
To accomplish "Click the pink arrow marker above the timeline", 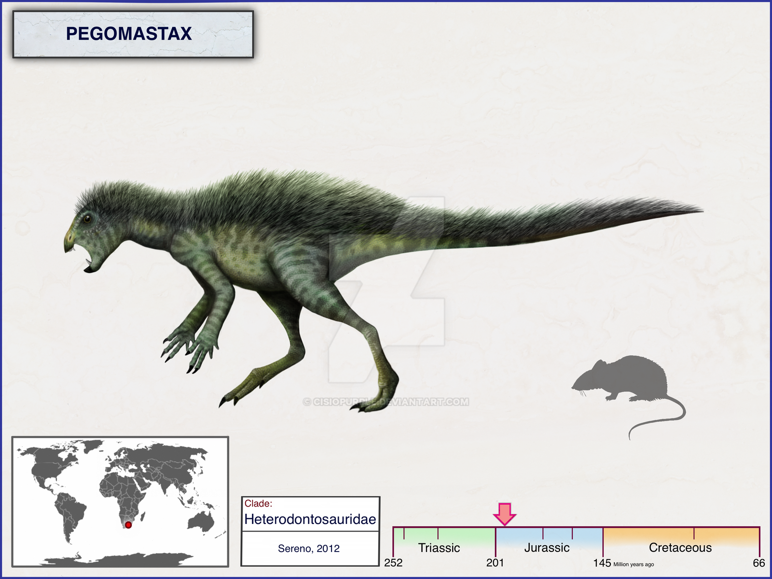I will click(x=505, y=514).
